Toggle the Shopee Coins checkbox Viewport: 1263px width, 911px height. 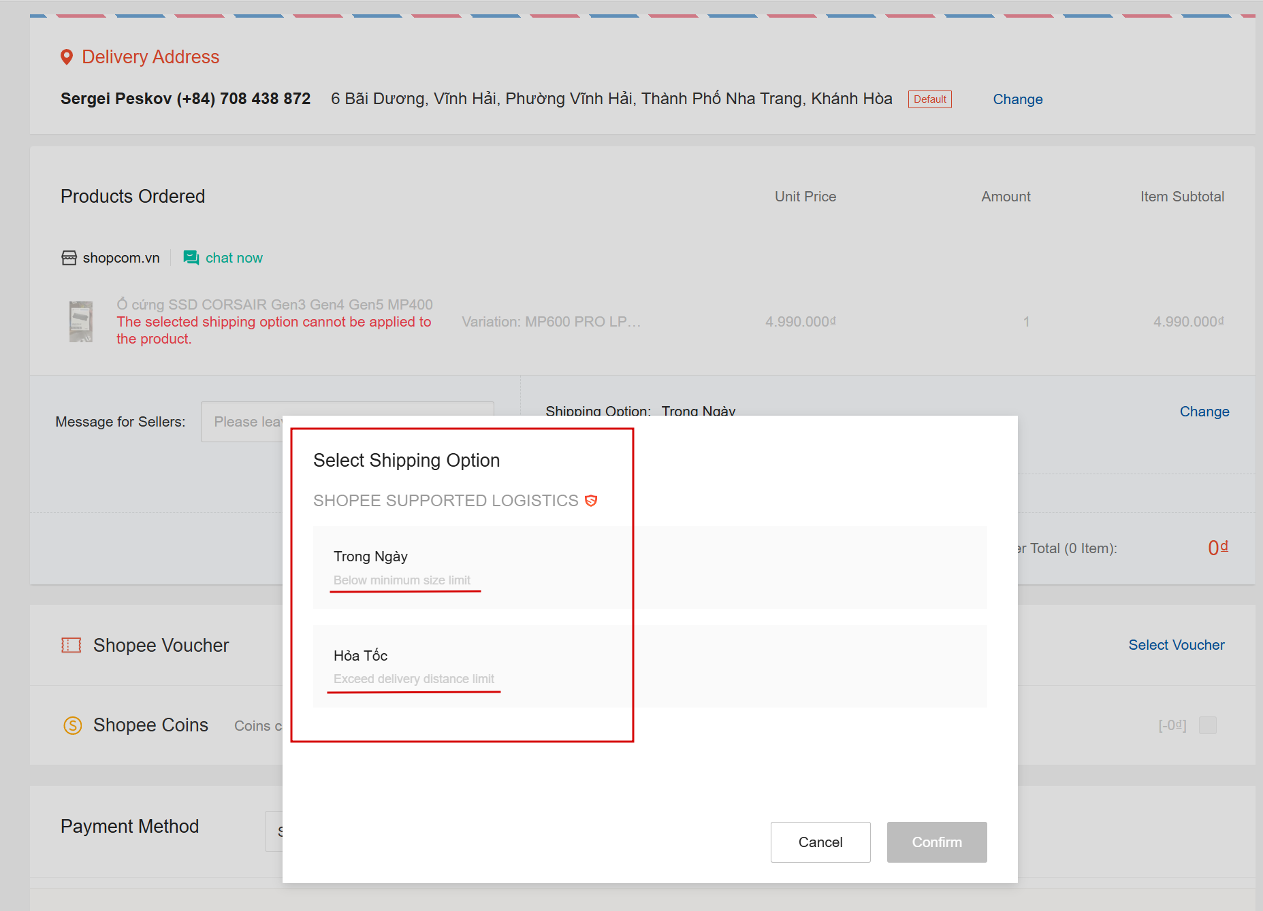point(1208,725)
